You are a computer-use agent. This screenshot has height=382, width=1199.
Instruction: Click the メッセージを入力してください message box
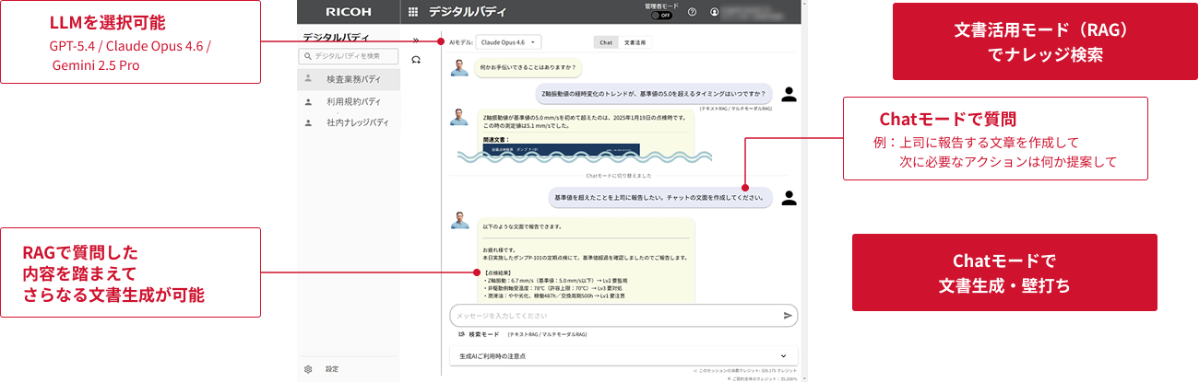pos(623,315)
